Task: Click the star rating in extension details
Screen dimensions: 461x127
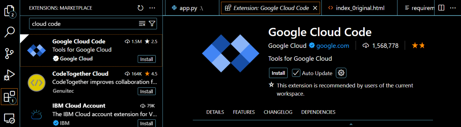Action: [419, 46]
